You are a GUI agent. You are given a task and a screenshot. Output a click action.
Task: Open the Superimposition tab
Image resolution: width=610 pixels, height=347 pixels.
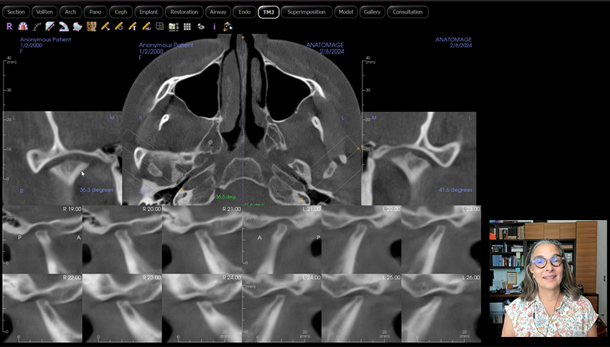(x=306, y=12)
